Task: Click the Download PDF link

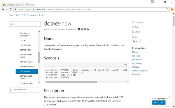Action: 19,90
